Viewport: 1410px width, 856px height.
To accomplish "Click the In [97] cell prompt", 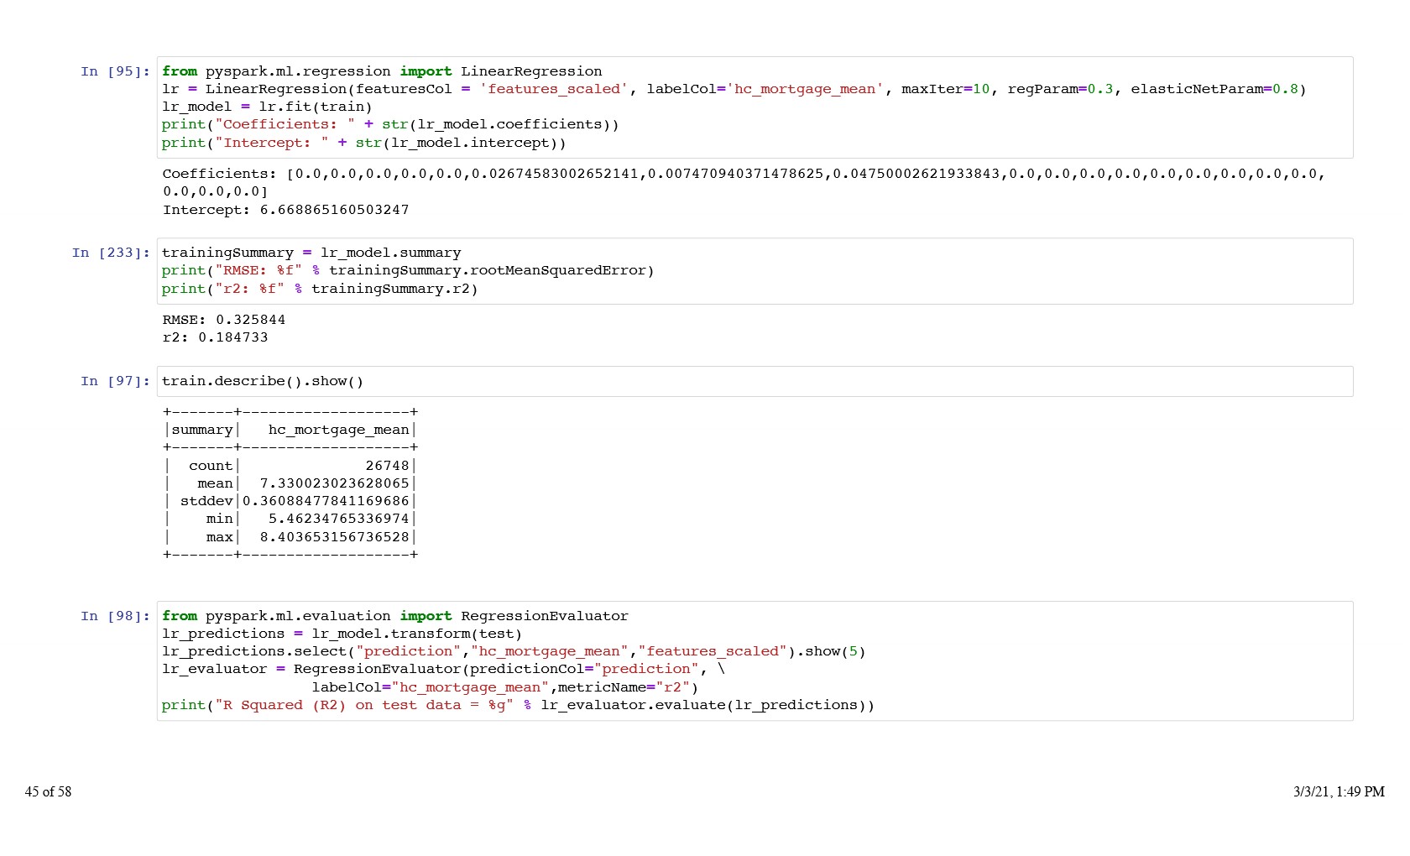I will 115,381.
